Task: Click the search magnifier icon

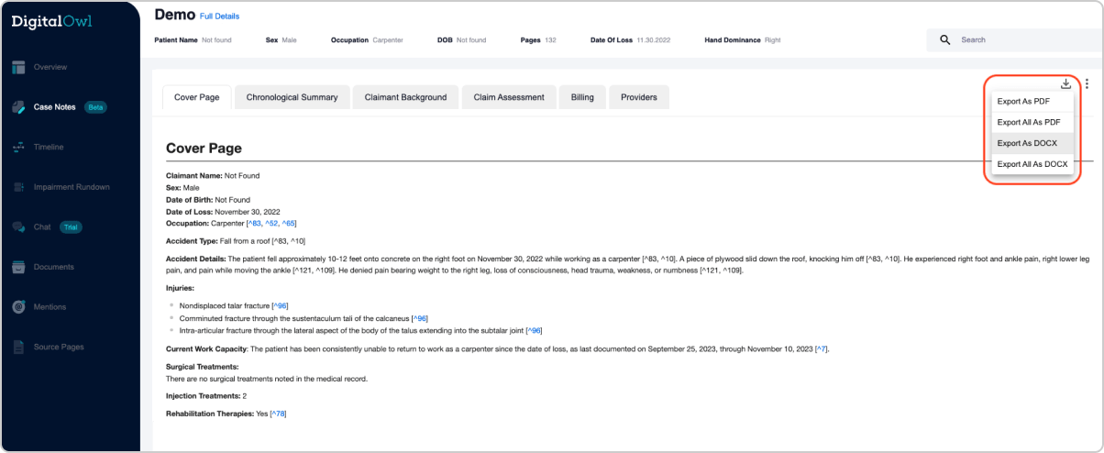Action: tap(945, 40)
